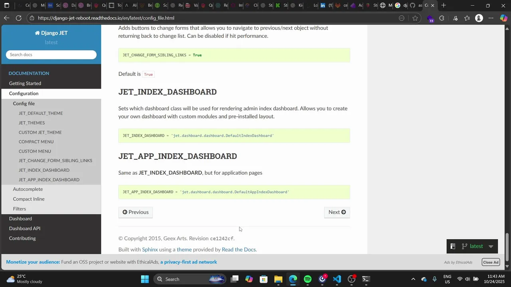The height and width of the screenshot is (287, 511).
Task: Jump to CUSTOM JET_THEME in sidebar
Action: tap(40, 132)
